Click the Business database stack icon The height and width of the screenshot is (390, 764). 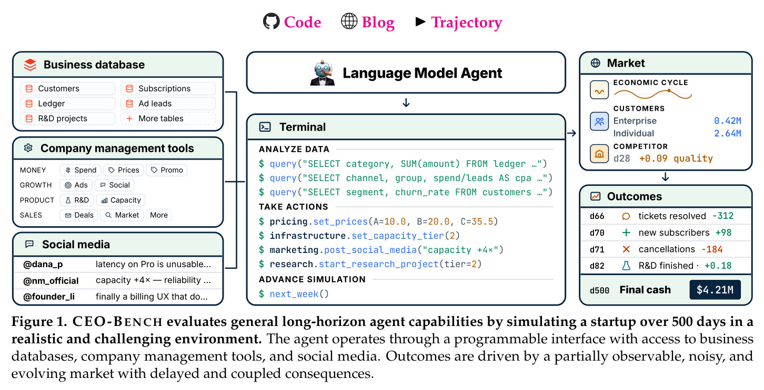pyautogui.click(x=30, y=65)
